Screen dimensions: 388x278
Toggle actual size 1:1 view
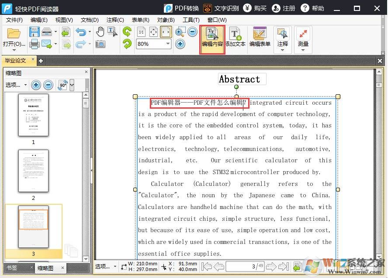(x=141, y=32)
